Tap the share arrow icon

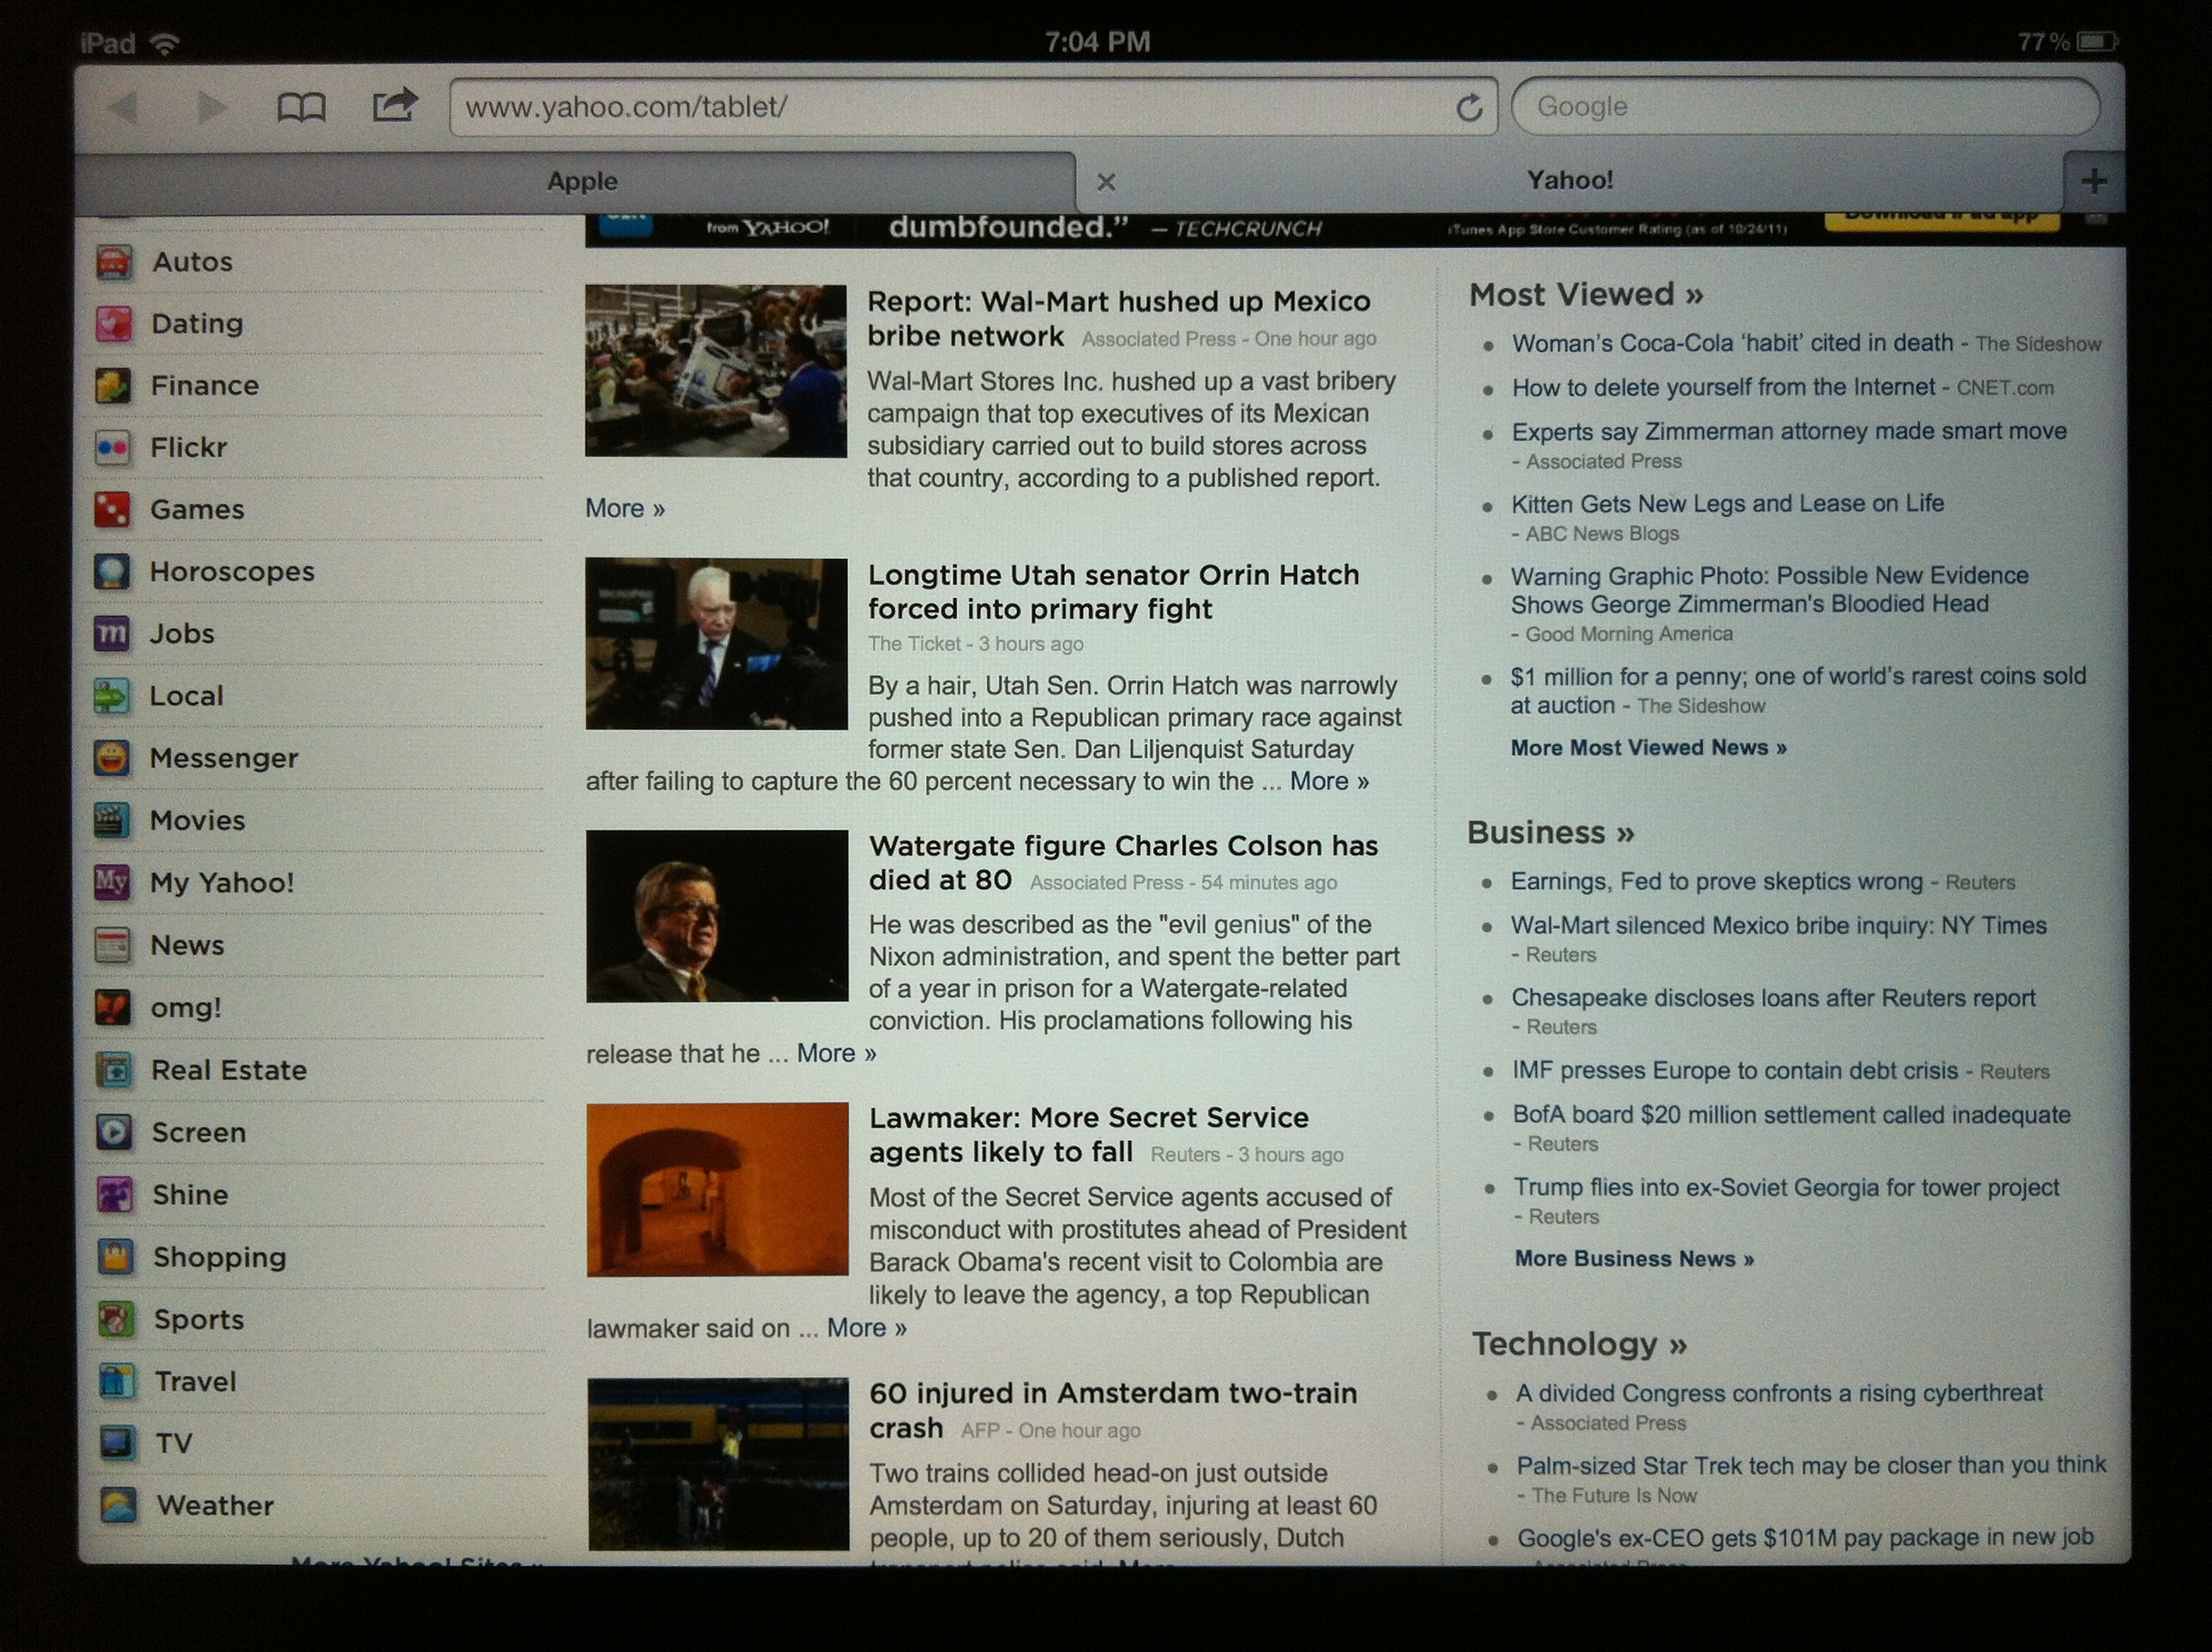point(394,105)
